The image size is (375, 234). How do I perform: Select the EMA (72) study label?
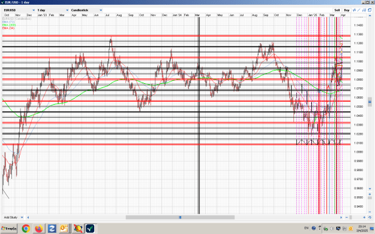tap(8, 22)
